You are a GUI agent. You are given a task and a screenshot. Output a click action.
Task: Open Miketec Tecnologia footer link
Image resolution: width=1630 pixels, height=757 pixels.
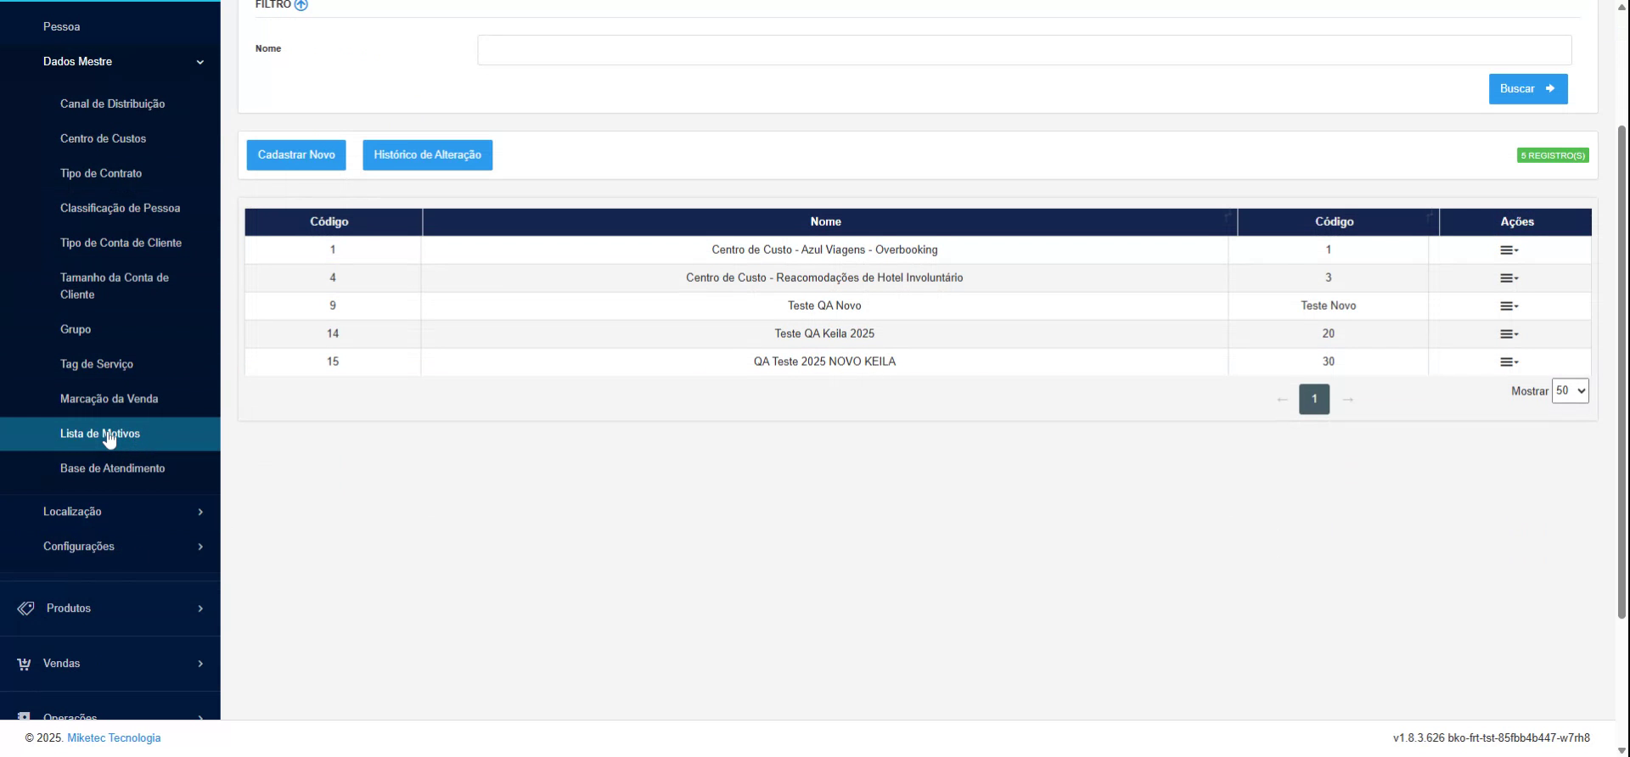pos(114,738)
